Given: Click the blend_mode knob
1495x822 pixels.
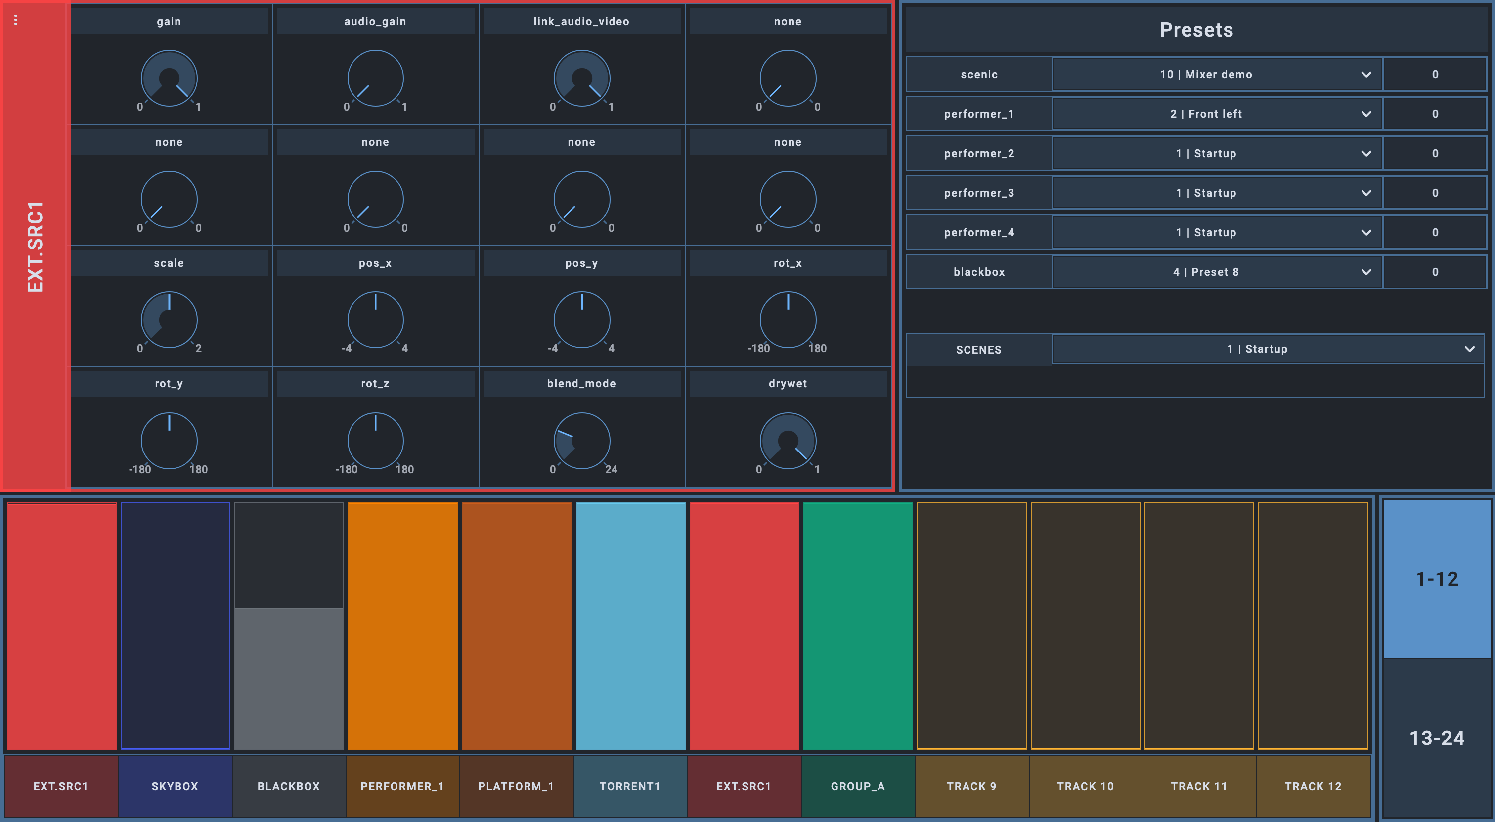Looking at the screenshot, I should pyautogui.click(x=581, y=440).
